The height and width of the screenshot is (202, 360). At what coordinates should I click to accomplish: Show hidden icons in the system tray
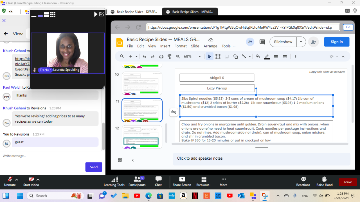(278, 196)
